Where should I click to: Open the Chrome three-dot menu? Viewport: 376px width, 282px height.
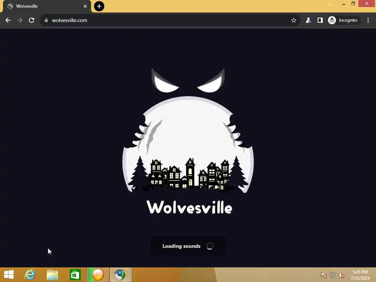[x=368, y=21]
